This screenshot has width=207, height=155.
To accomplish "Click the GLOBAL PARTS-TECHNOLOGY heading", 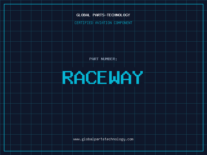I will coord(103,15).
